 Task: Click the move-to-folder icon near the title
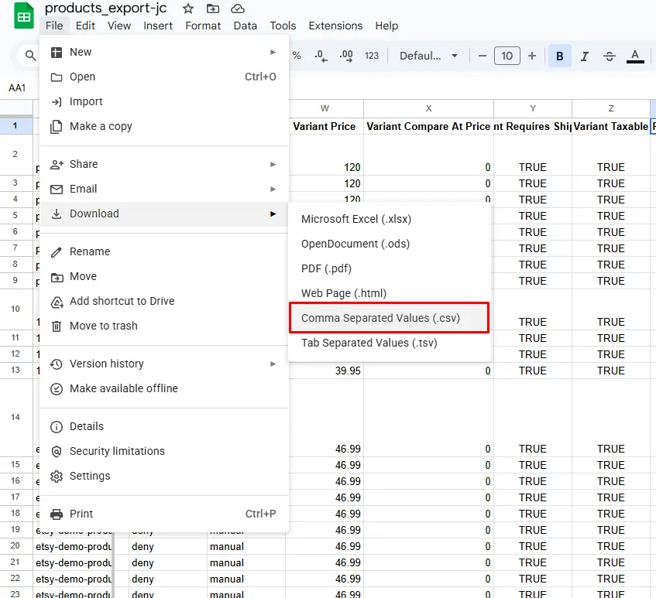click(x=213, y=9)
